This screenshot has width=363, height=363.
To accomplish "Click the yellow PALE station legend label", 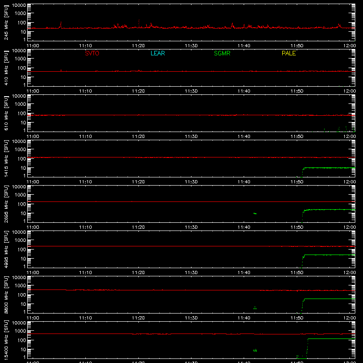I will (x=289, y=53).
